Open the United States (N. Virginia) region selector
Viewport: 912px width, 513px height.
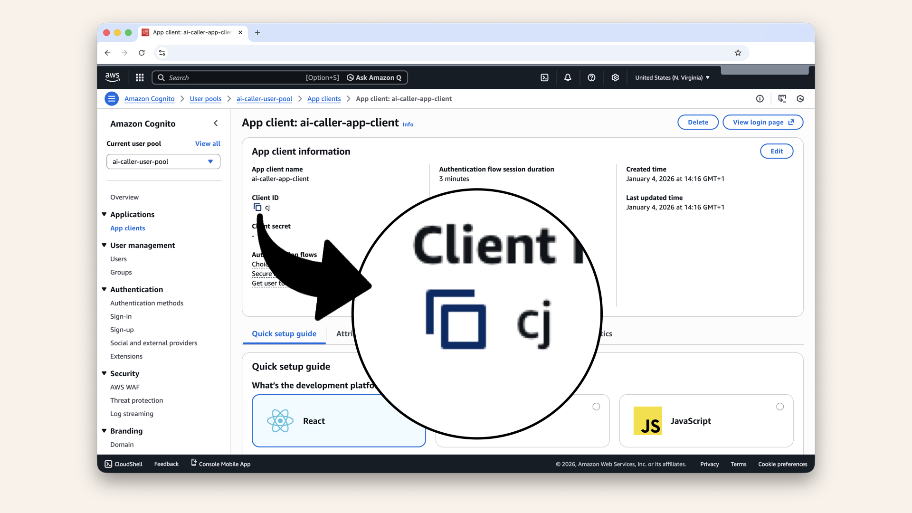click(672, 77)
